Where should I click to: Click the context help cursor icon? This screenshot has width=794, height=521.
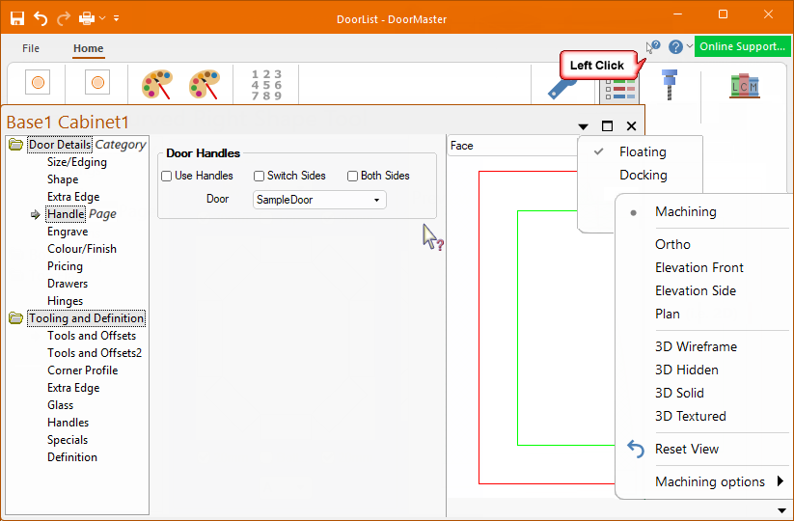coord(653,46)
